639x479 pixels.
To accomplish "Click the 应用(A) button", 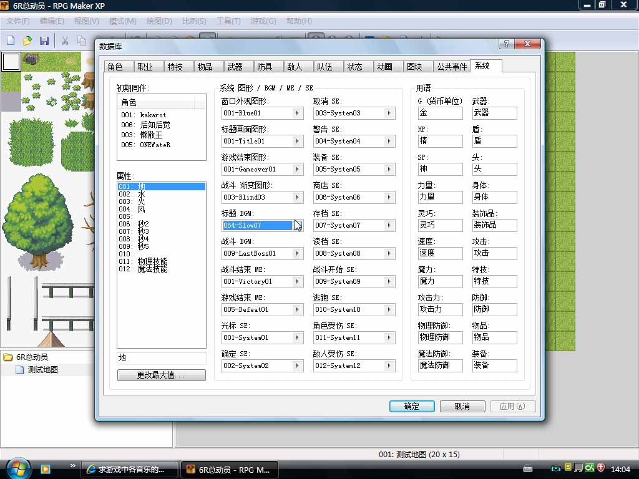I will (513, 406).
